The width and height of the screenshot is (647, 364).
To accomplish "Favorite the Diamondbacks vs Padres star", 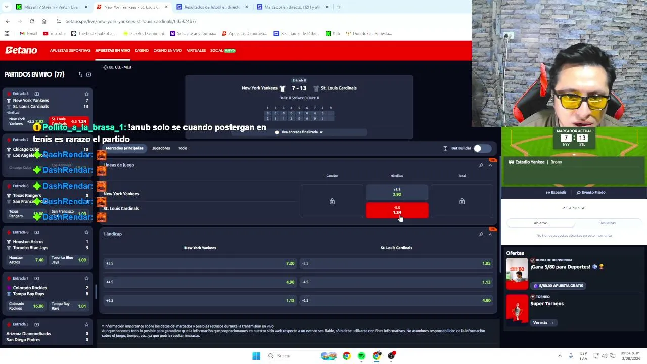I will point(86,324).
